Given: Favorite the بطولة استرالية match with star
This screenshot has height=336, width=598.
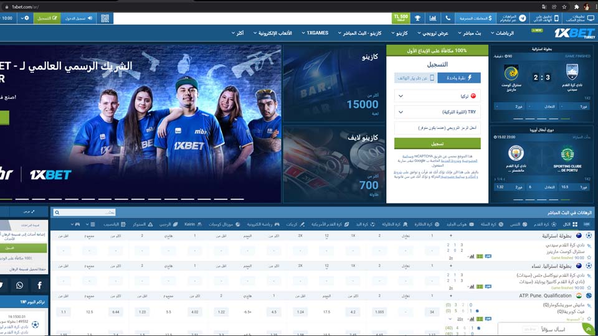Looking at the screenshot, I should click(589, 258).
